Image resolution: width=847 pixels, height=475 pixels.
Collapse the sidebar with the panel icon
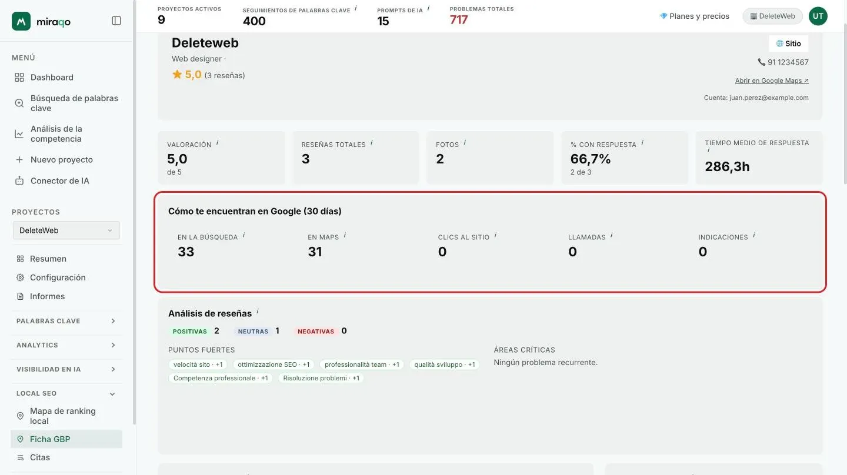(116, 21)
